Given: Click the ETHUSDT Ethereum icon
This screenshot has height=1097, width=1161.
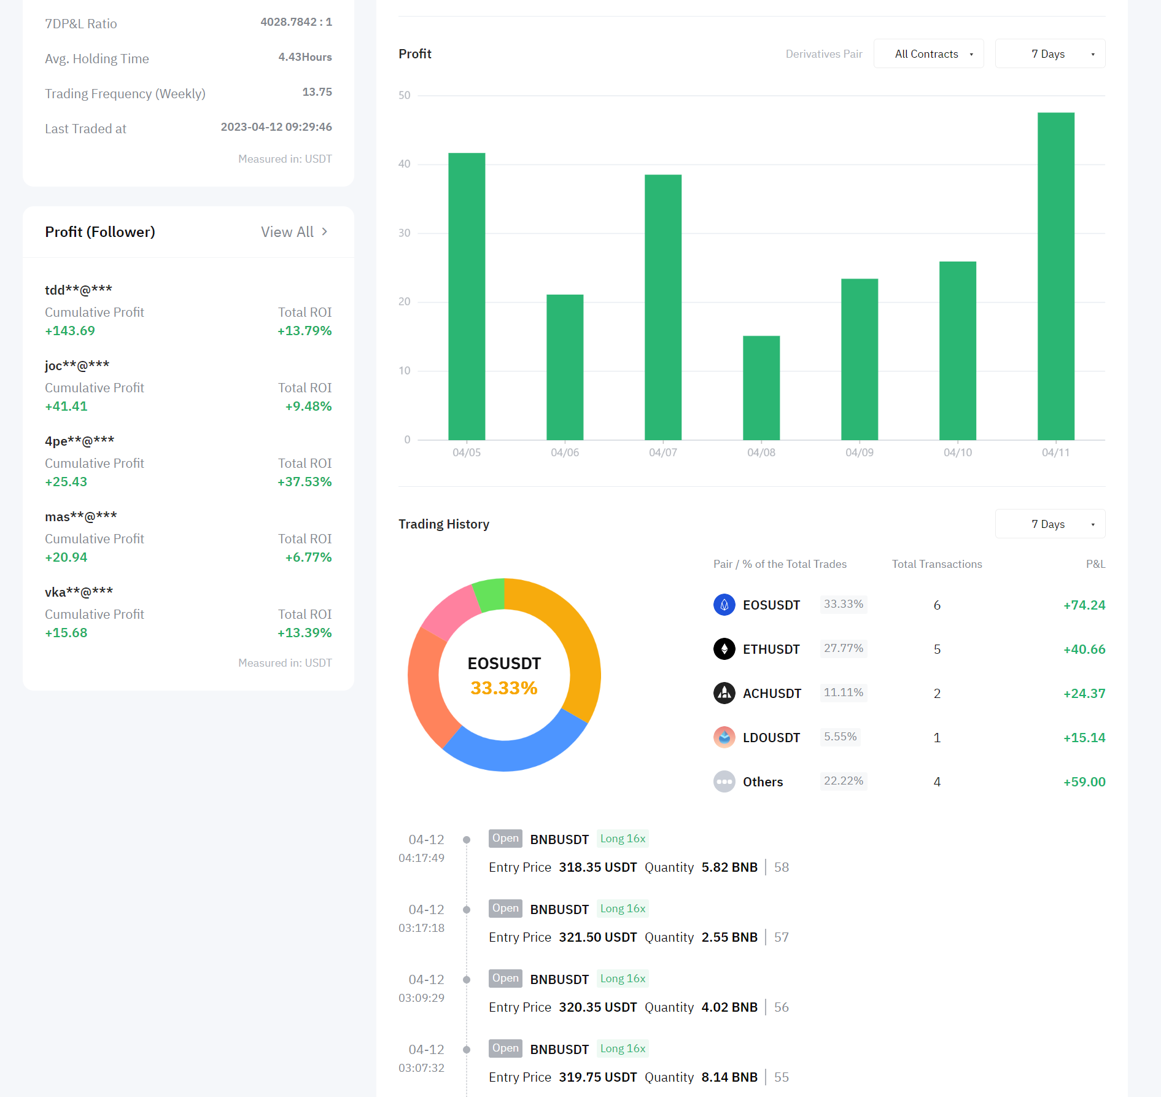Looking at the screenshot, I should click(724, 649).
